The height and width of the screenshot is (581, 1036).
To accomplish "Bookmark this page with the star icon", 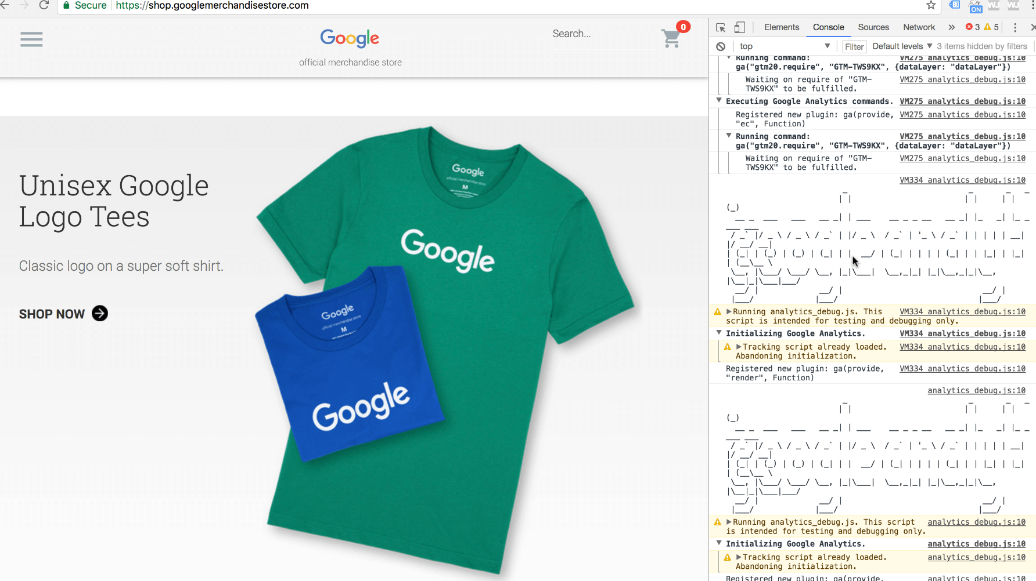I will 931,5.
